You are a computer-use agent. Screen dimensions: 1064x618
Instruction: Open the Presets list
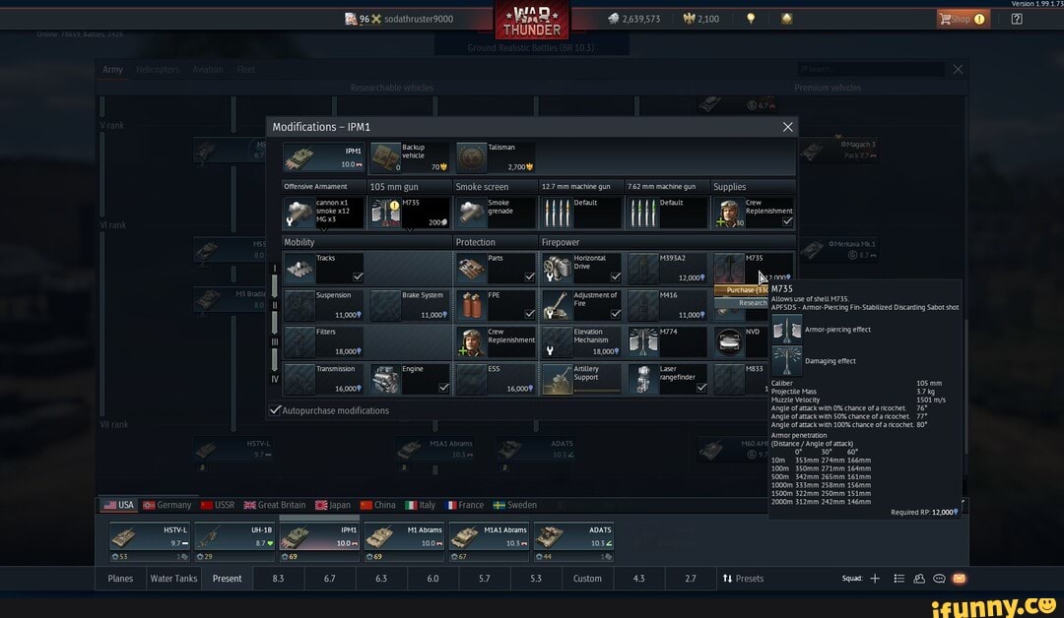(x=743, y=579)
